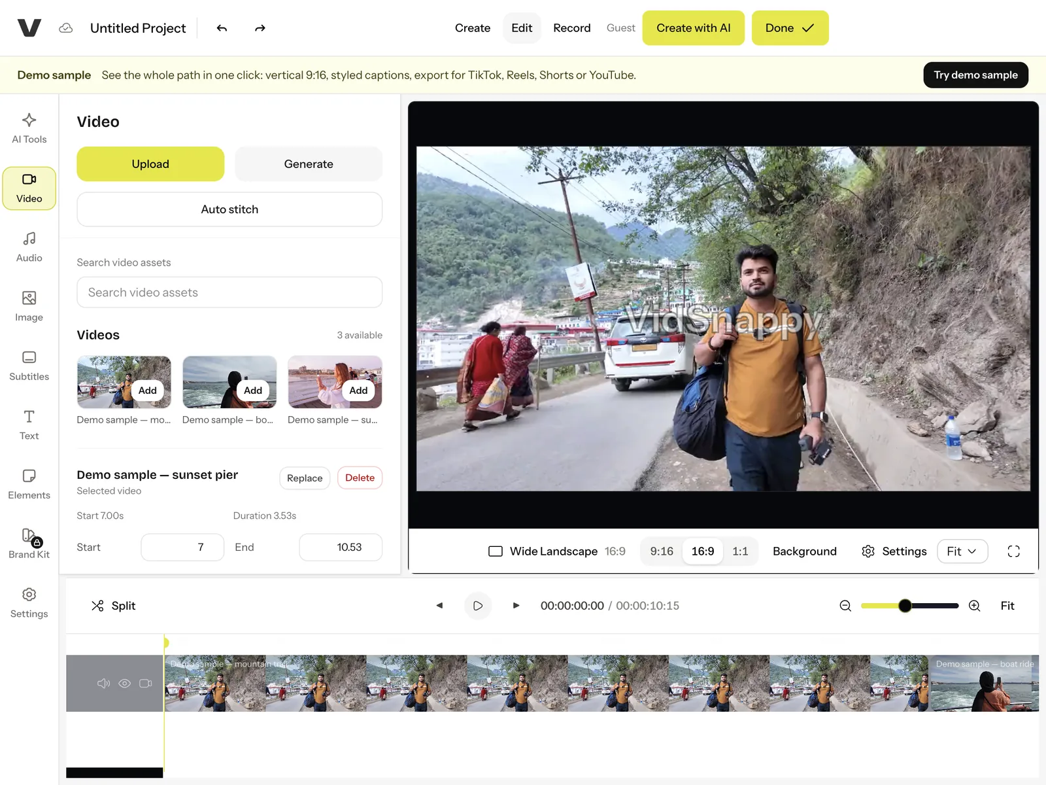Screen dimensions: 1046x785
Task: Zoom in the timeline
Action: pos(974,606)
